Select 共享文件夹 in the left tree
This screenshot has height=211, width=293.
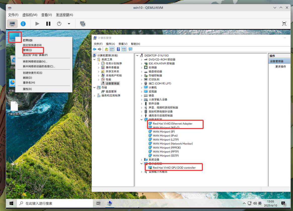coord(113,72)
